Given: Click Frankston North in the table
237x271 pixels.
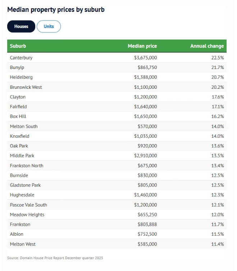Looking at the screenshot, I should tap(27, 165).
